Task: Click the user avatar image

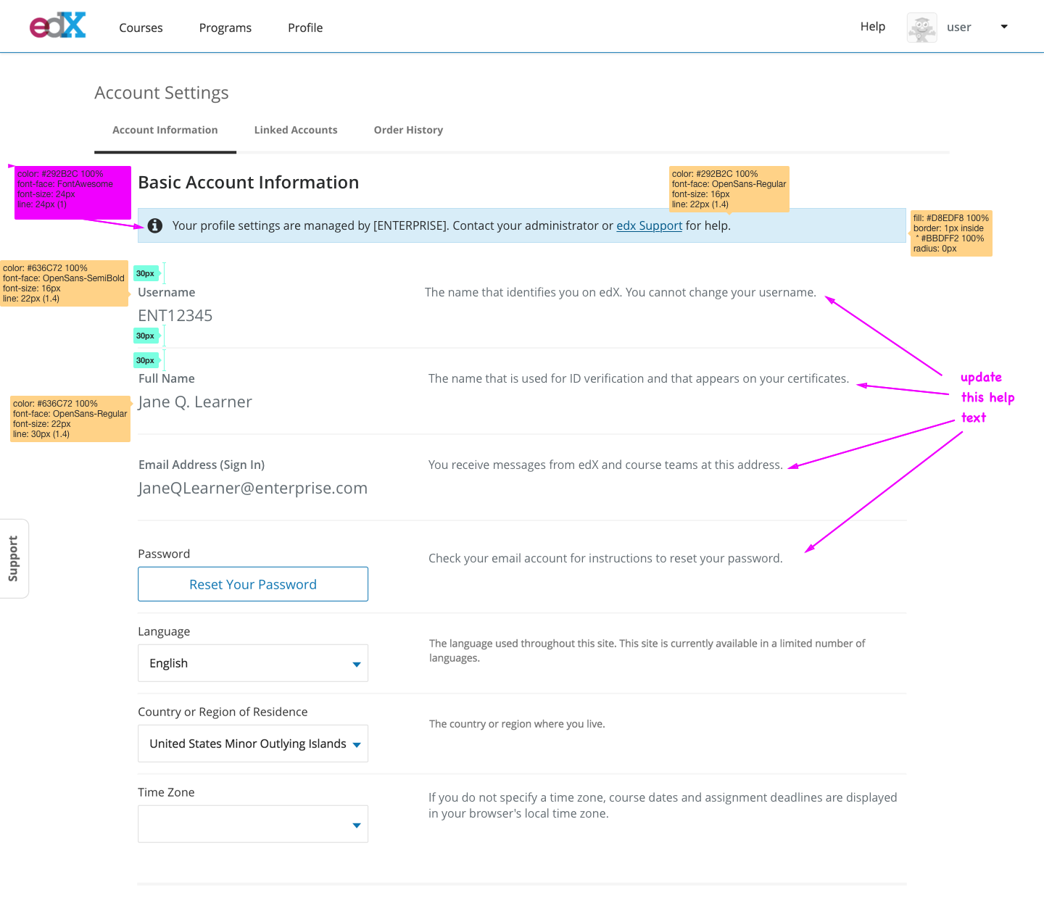Action: 921,28
